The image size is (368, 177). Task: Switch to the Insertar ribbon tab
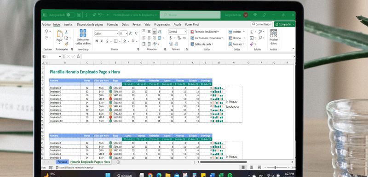pos(68,24)
